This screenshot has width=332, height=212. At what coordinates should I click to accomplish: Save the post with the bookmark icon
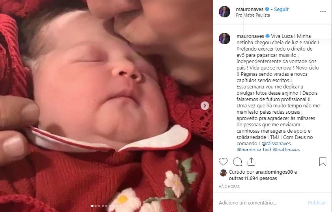click(323, 161)
